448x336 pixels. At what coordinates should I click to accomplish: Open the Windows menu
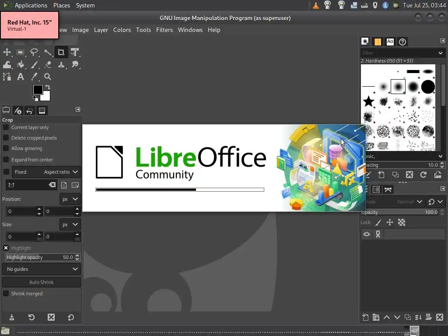pos(190,30)
